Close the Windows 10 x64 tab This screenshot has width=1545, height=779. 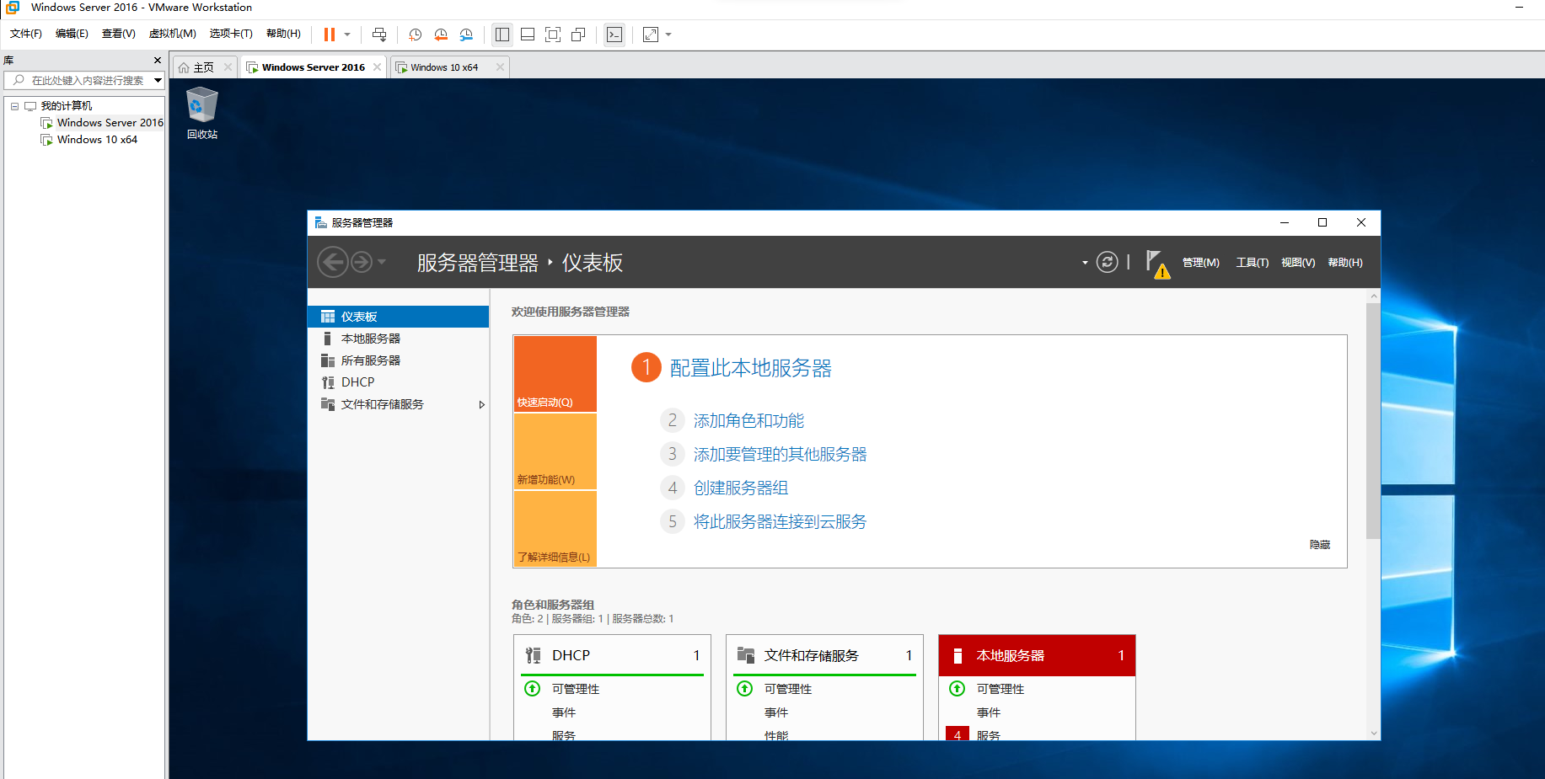coord(500,67)
